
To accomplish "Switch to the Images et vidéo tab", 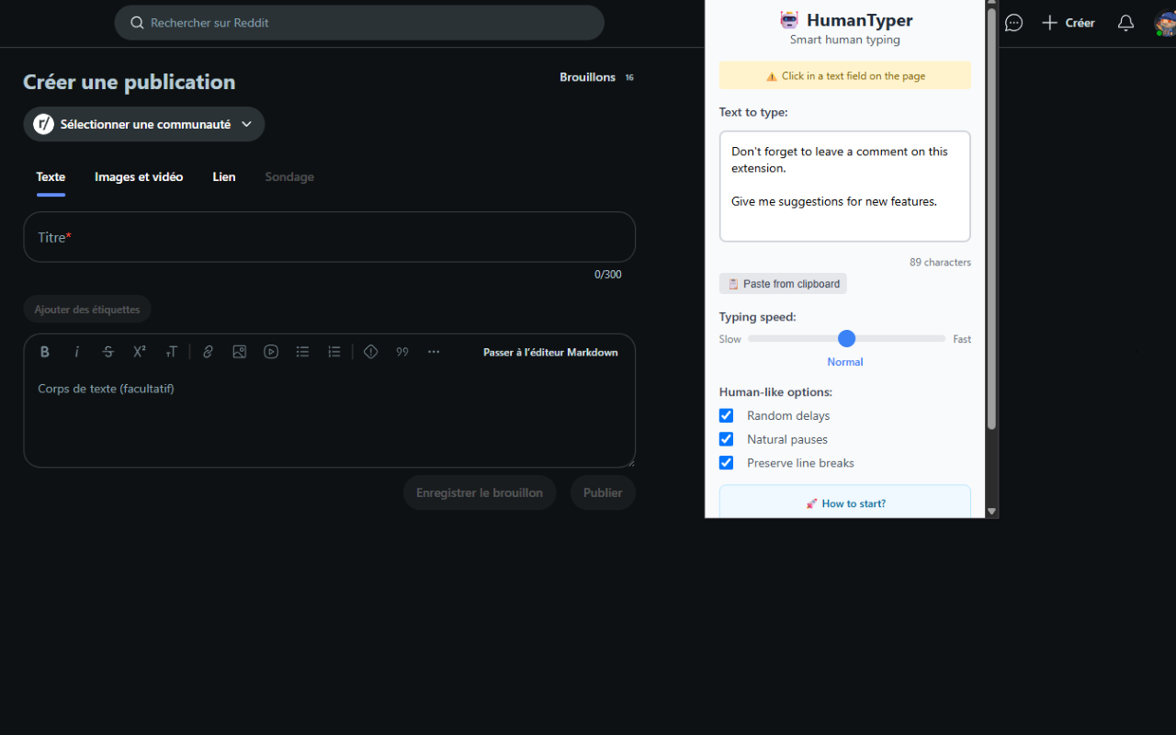I will click(139, 176).
